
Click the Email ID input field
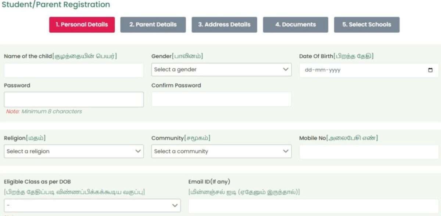coord(313,206)
